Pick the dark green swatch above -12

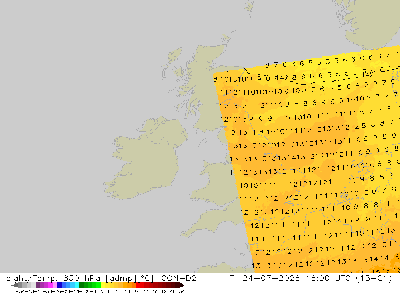coord(81,285)
